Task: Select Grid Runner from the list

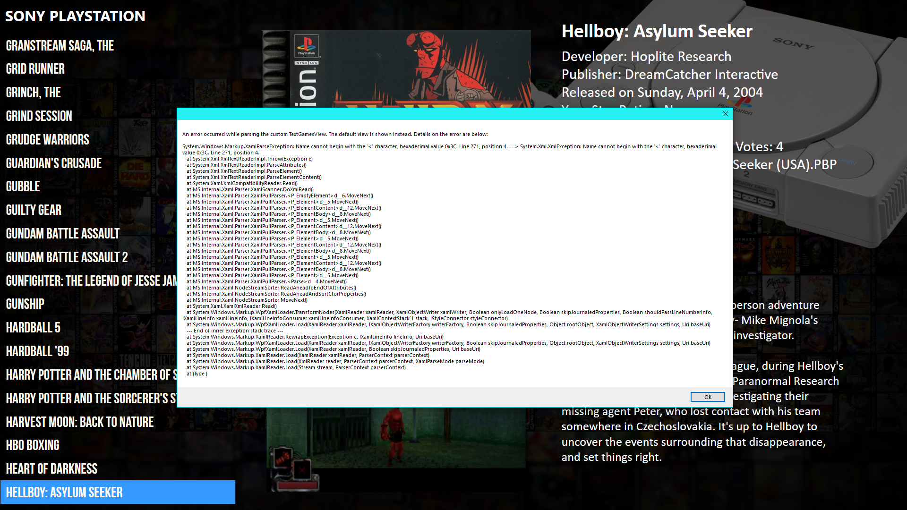Action: click(x=35, y=69)
